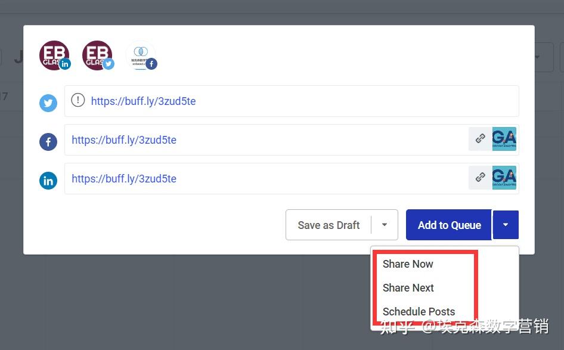Select Share Now from the menu
Viewport: 564px width, 350px height.
tap(408, 264)
